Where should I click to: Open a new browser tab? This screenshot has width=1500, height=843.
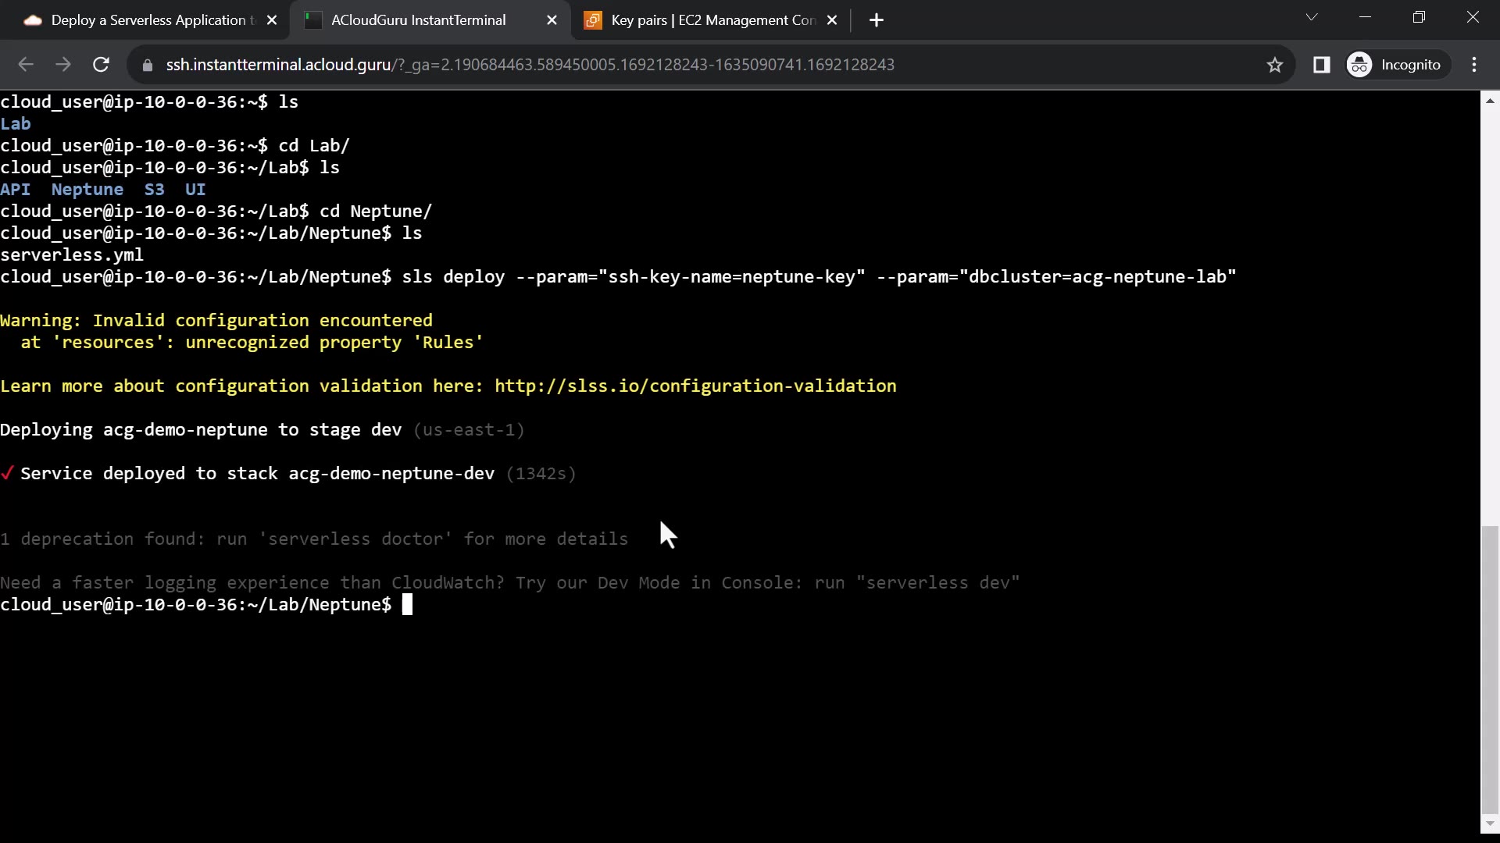coord(877,20)
